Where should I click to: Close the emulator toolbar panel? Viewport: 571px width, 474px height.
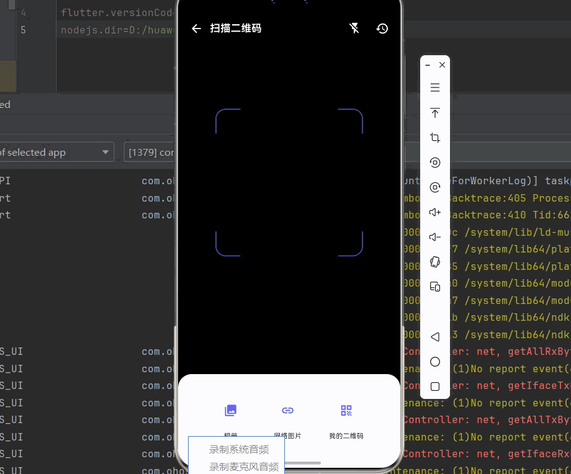442,65
